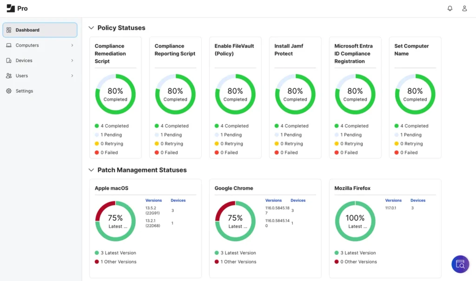Collapse the Policy Statuses section
The height and width of the screenshot is (281, 476).
(91, 27)
